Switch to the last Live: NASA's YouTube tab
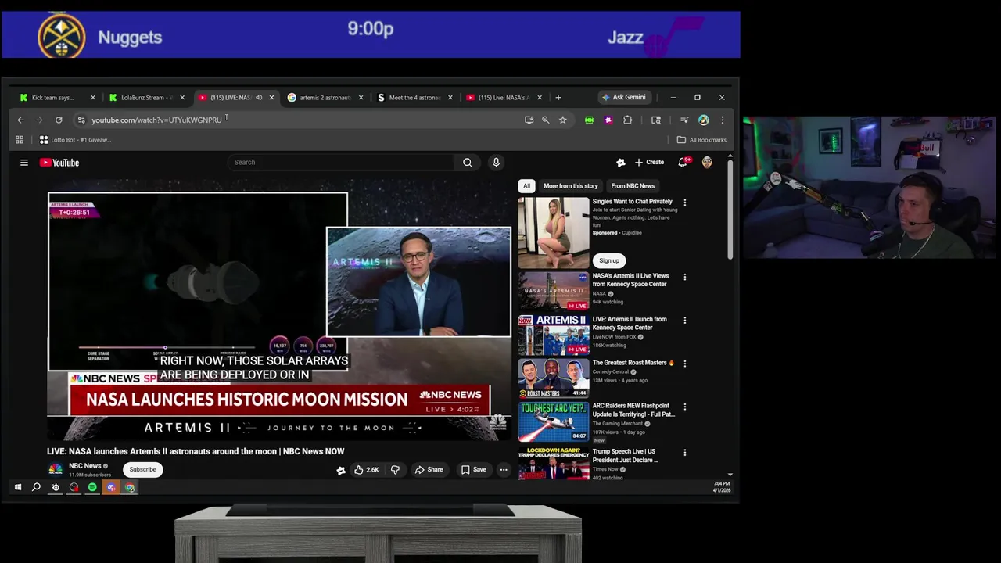 (x=503, y=98)
